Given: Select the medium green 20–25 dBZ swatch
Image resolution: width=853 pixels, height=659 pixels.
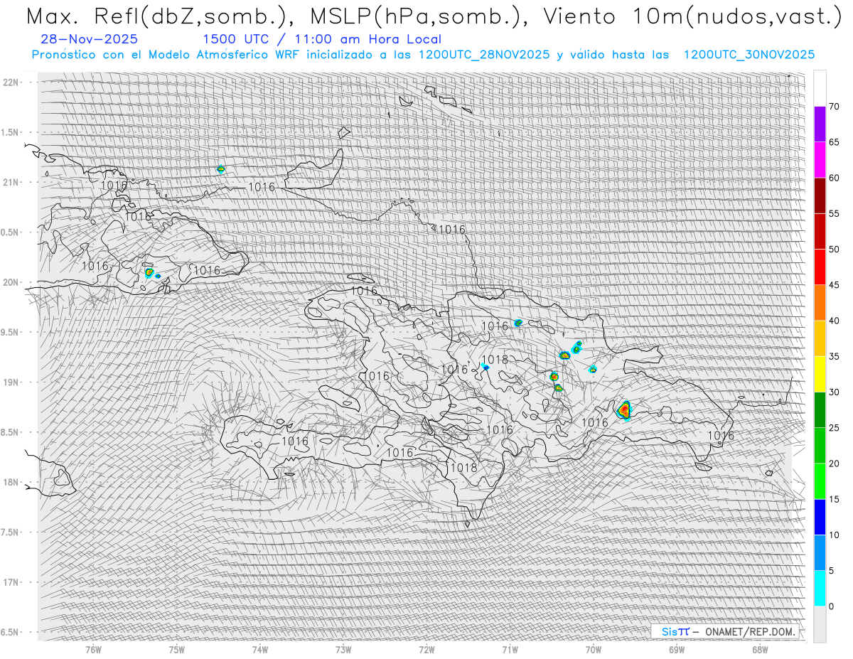Looking at the screenshot, I should coord(820,445).
